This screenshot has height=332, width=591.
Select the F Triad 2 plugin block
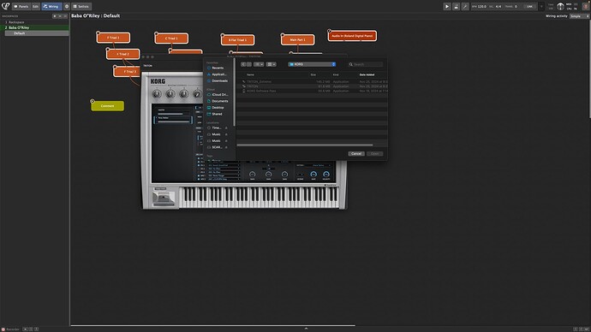[x=122, y=54]
